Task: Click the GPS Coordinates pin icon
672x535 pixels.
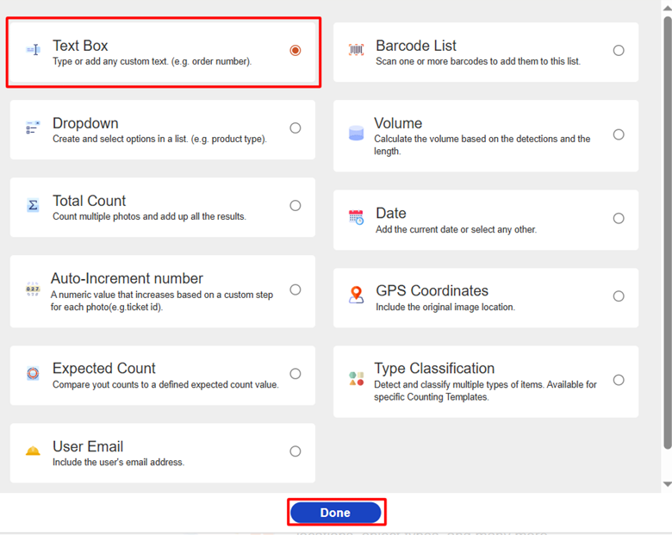Action: tap(356, 295)
